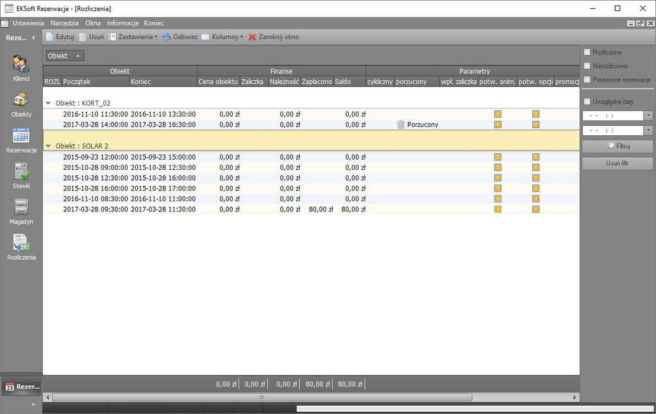The width and height of the screenshot is (656, 414).
Task: Click the Saldo column header
Action: [349, 81]
